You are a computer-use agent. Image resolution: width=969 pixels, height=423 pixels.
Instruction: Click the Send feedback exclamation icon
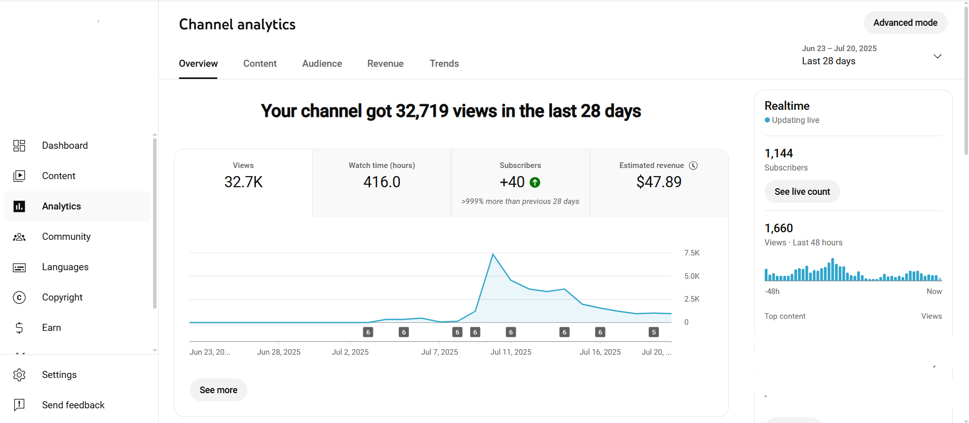point(19,405)
